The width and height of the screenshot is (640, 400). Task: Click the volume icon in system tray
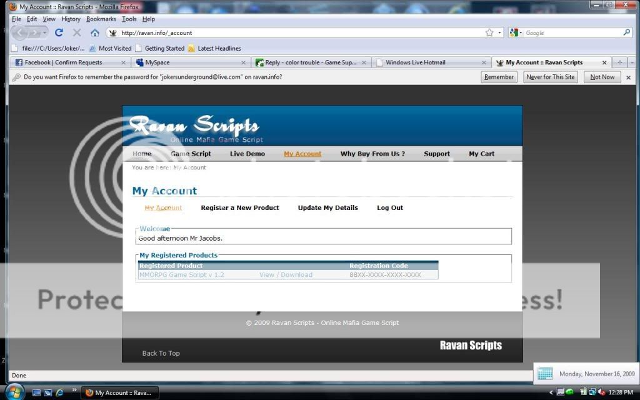tap(602, 392)
